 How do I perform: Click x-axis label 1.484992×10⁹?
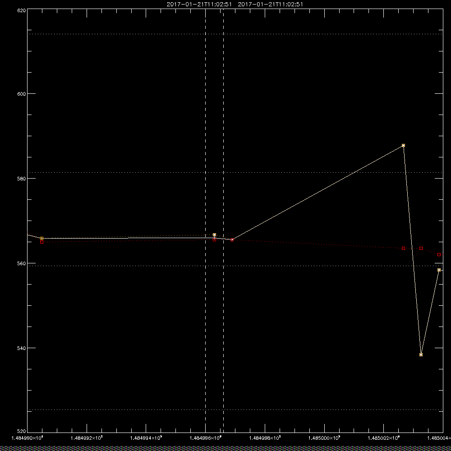[87, 438]
